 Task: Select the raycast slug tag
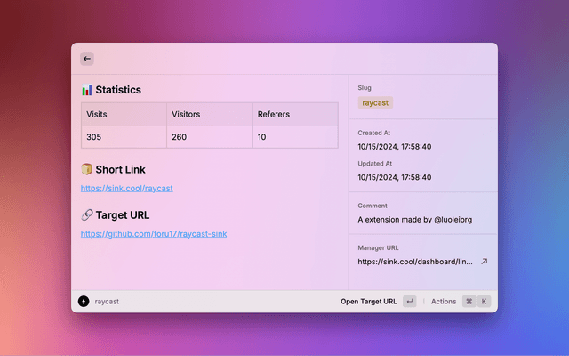(375, 103)
